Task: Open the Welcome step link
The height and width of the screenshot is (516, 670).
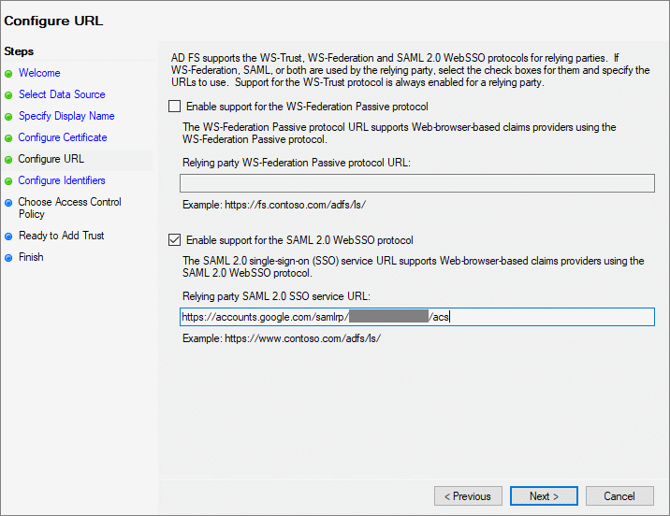Action: coord(39,73)
